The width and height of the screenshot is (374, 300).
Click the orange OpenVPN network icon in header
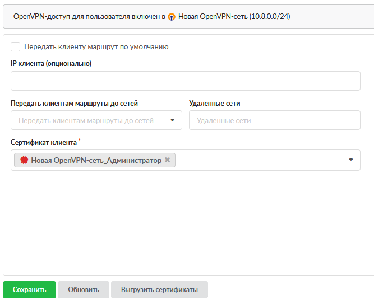(172, 17)
